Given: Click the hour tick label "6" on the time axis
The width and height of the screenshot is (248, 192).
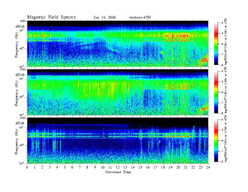Looking at the screenshot, I should coord(72,167).
